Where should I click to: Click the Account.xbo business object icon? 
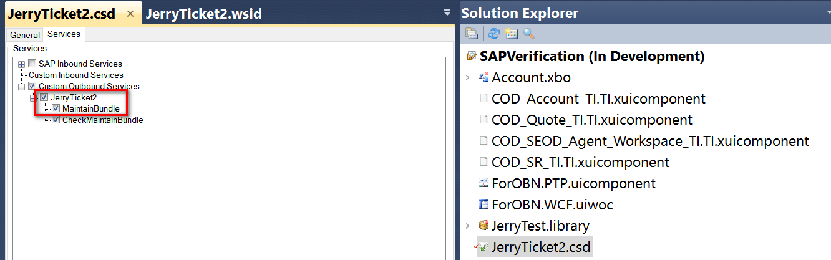click(483, 77)
